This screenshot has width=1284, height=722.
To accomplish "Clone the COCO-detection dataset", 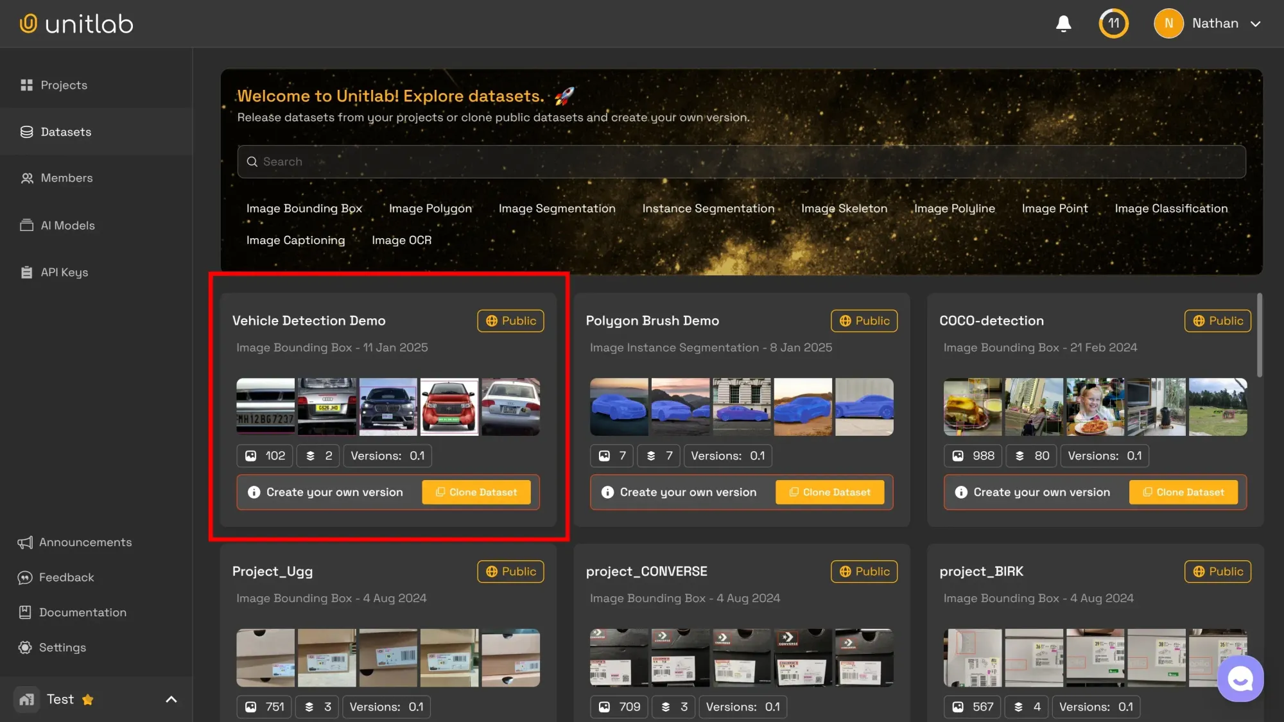I will point(1183,492).
